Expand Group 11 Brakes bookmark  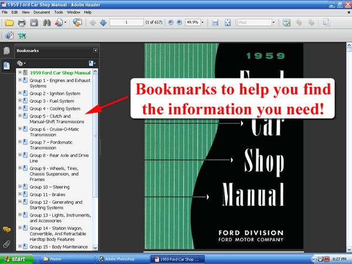pos(20,194)
